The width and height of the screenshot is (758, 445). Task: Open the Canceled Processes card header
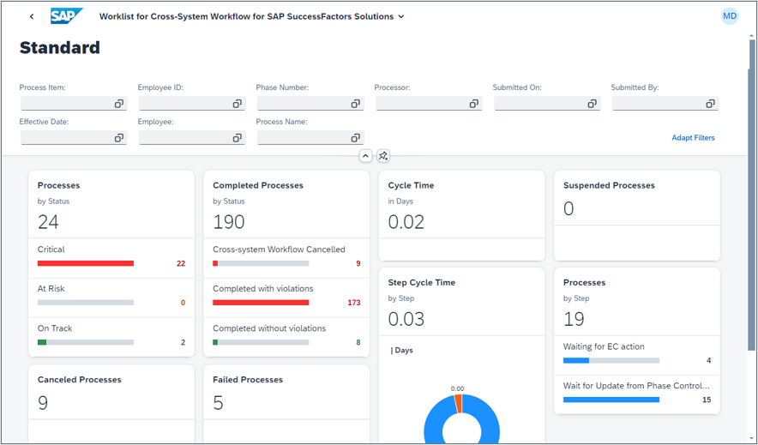click(111, 392)
